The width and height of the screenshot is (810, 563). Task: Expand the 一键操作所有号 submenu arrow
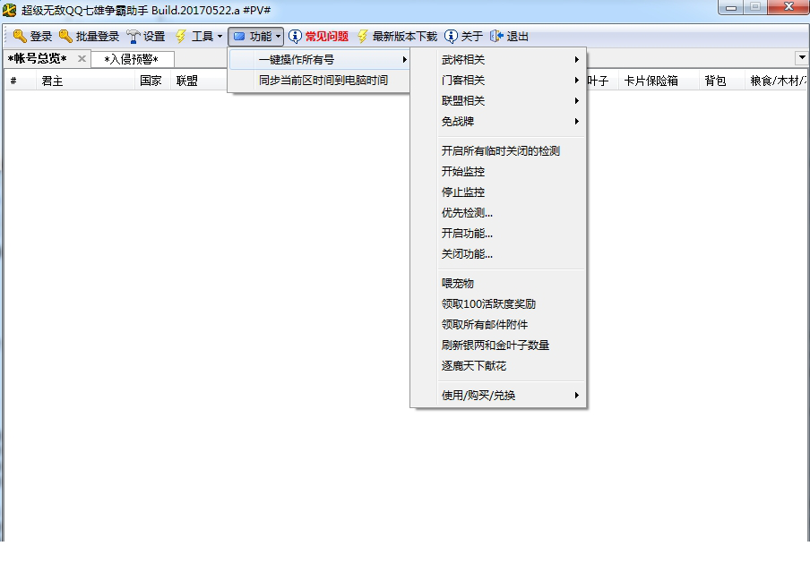click(404, 60)
